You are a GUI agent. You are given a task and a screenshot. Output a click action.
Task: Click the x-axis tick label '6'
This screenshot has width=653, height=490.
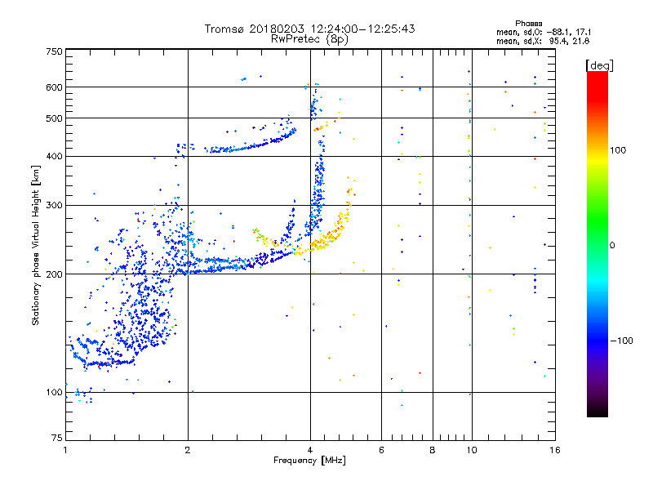(x=381, y=450)
